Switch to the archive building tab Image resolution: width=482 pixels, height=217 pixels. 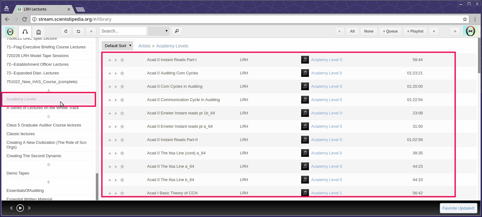click(x=38, y=32)
